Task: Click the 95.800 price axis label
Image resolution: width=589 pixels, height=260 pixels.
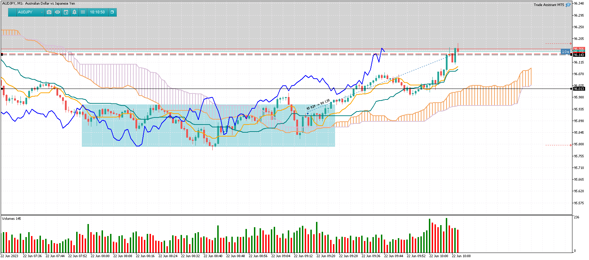Action: (579, 144)
